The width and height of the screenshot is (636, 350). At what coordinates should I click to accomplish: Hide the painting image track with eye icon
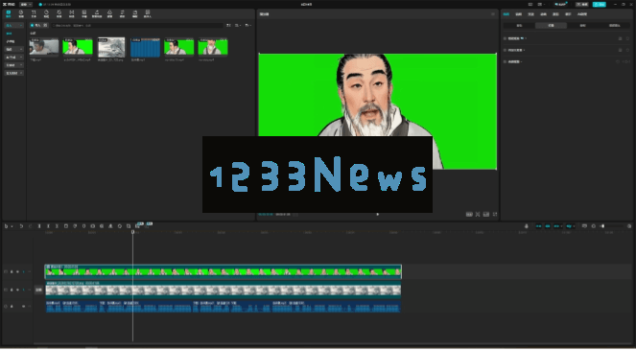17,290
